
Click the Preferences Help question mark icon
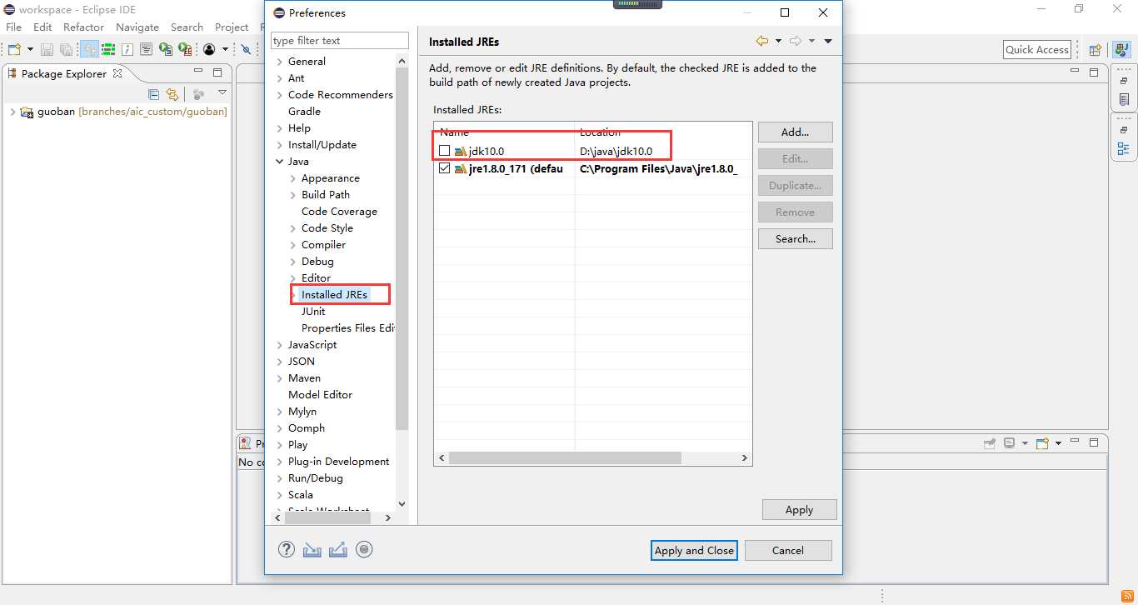[287, 549]
